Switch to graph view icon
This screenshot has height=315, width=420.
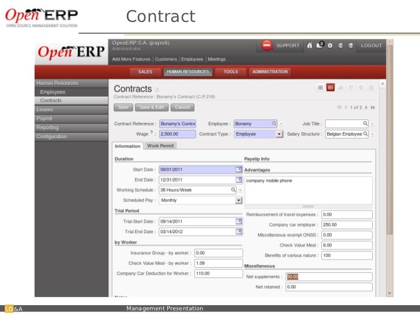[340, 87]
